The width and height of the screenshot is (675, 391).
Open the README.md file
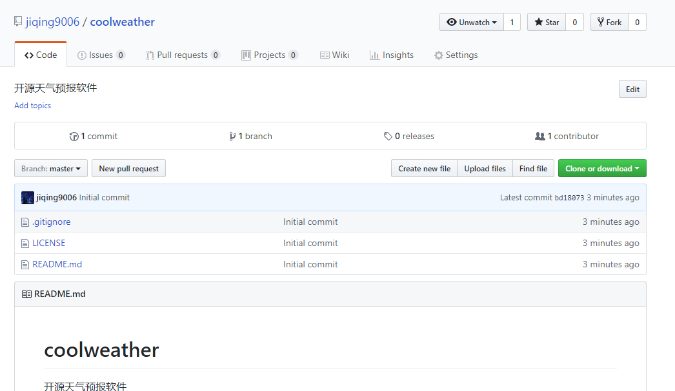coord(57,265)
